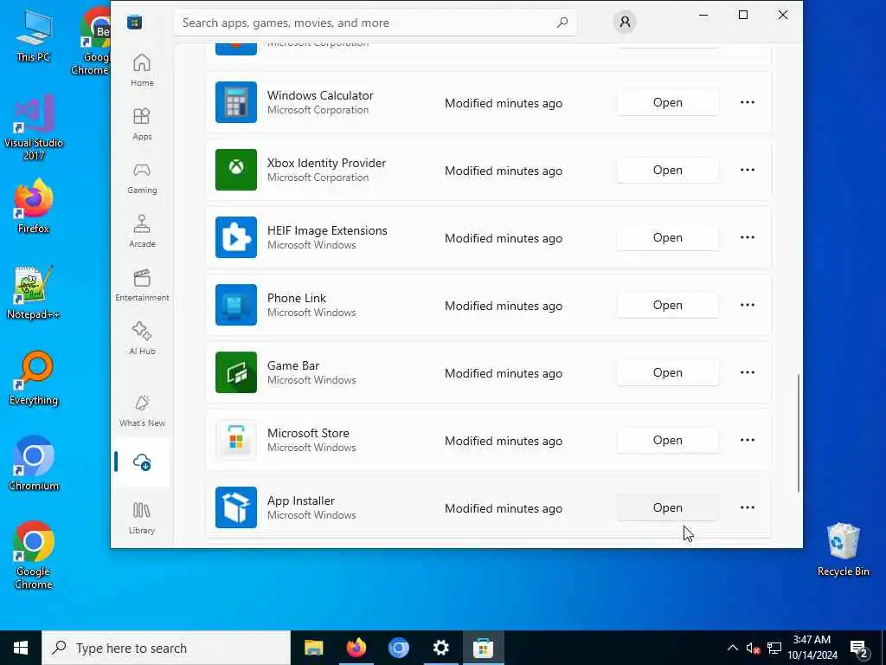Open Arcade section in sidebar

coord(142,231)
